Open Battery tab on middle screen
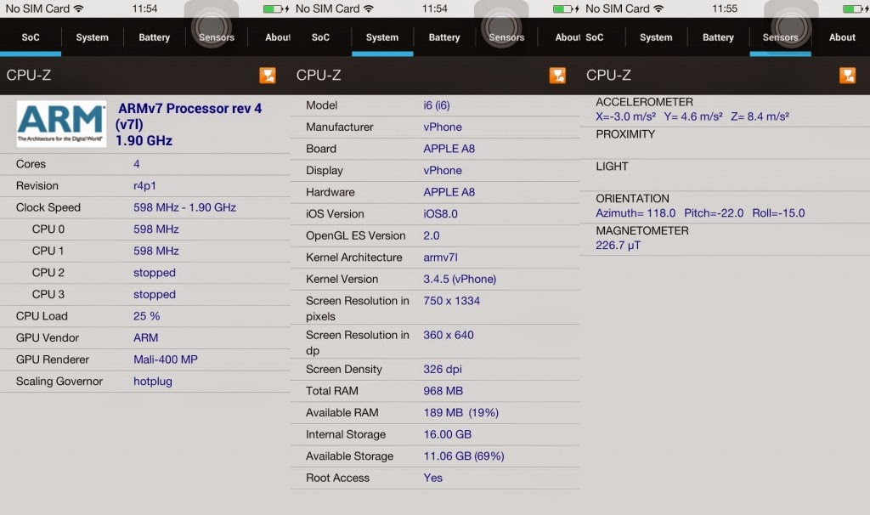The width and height of the screenshot is (870, 515). [444, 37]
